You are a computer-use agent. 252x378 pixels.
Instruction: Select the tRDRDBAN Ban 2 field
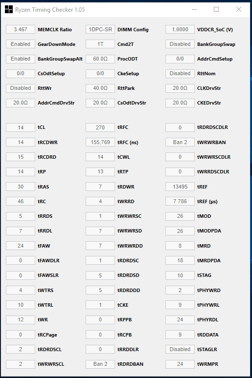(x=100, y=364)
